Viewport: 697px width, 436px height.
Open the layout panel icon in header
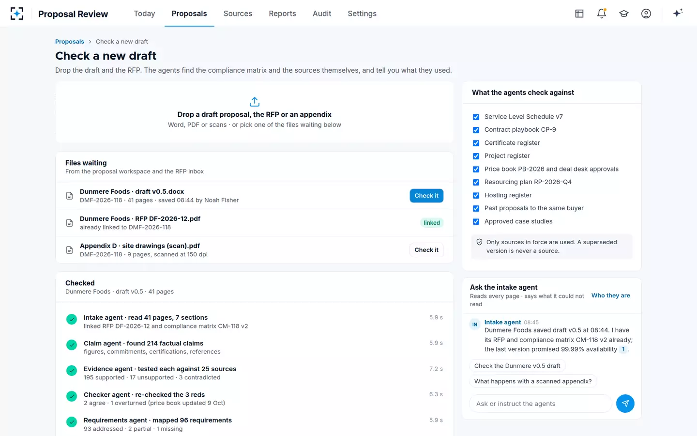[579, 14]
